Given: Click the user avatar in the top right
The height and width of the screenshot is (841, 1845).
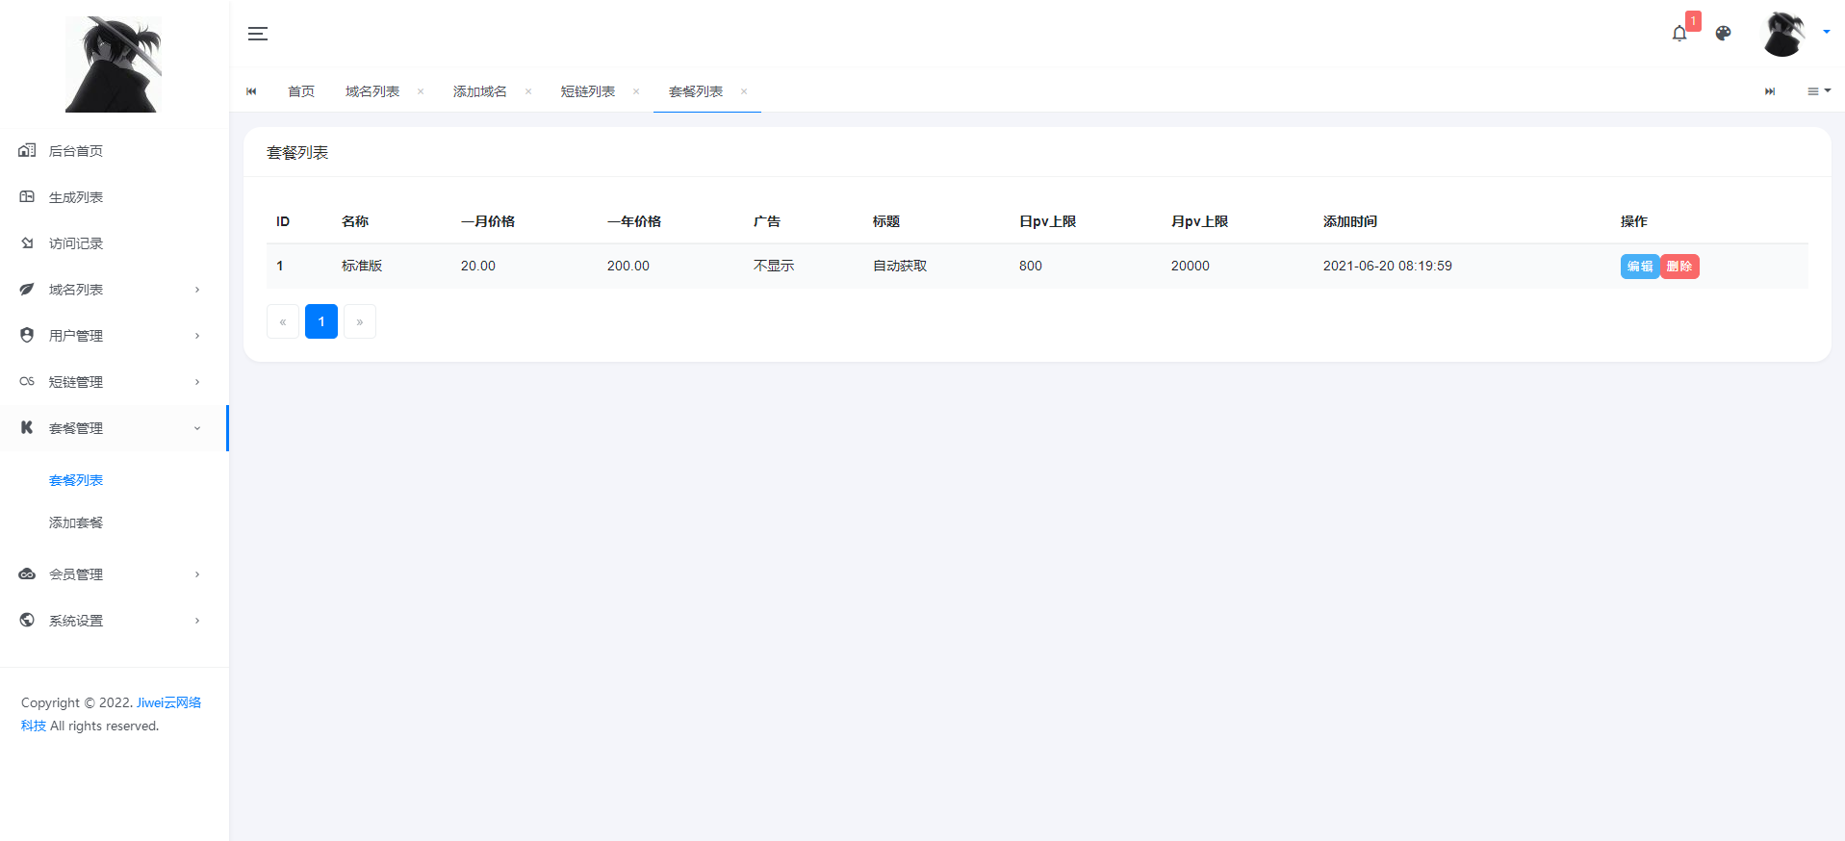Looking at the screenshot, I should (1783, 34).
